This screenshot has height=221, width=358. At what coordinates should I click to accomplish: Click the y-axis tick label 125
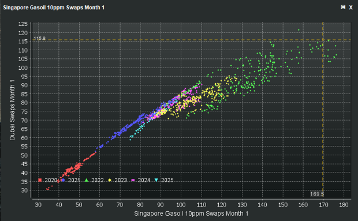(23, 24)
